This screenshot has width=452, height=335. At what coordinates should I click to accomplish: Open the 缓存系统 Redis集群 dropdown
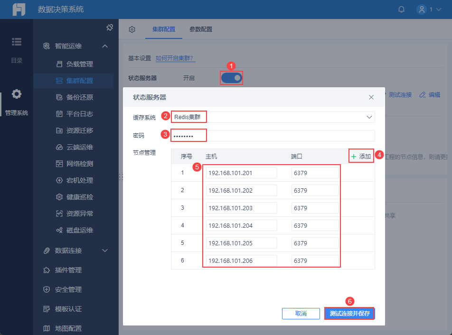(x=273, y=117)
